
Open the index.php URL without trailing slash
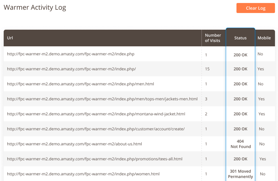71,54
